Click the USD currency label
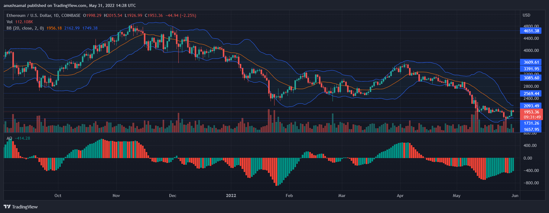 point(526,15)
